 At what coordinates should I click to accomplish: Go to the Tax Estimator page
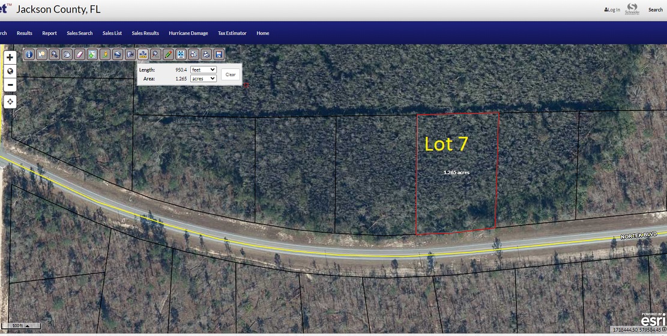pos(232,33)
